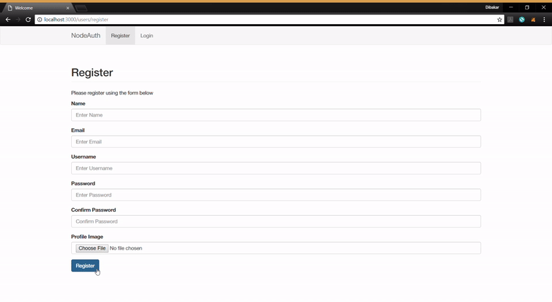This screenshot has width=552, height=302.
Task: Submit the form with the Register button
Action: (85, 265)
